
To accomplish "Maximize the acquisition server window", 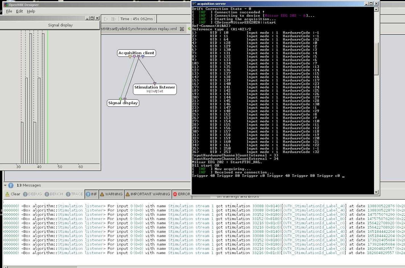I will (371, 3).
